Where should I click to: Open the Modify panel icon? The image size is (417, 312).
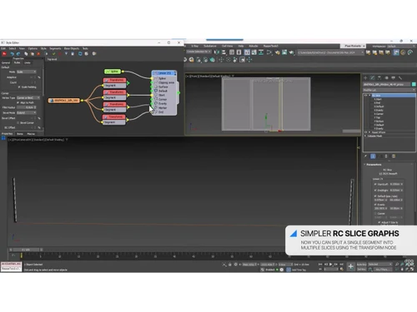pyautogui.click(x=373, y=78)
